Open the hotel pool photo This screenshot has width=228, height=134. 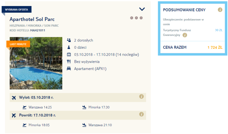(36, 63)
